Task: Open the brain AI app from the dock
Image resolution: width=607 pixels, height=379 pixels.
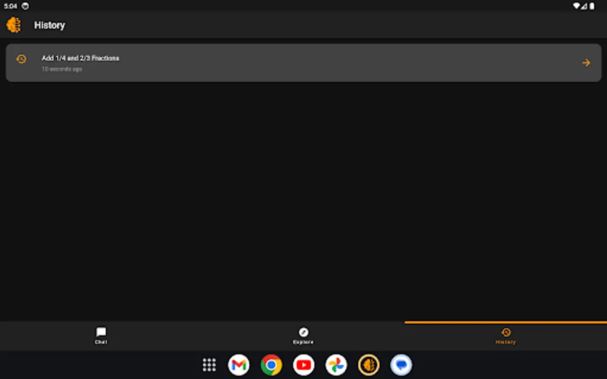Action: pyautogui.click(x=368, y=365)
